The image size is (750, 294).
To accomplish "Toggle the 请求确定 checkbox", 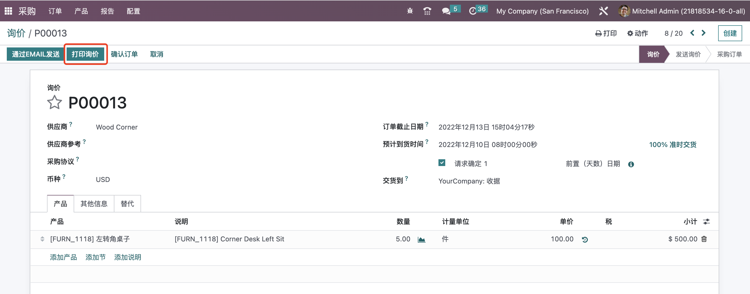I will [x=442, y=163].
